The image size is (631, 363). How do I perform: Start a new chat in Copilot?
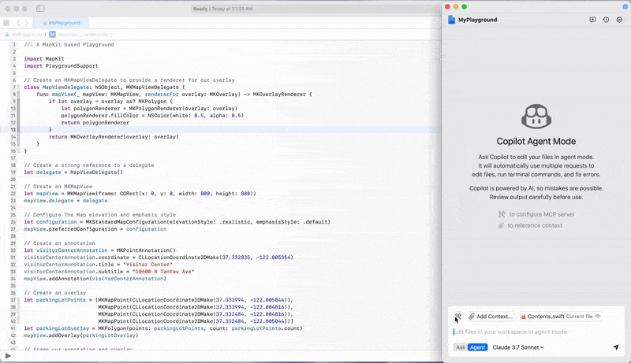[592, 20]
